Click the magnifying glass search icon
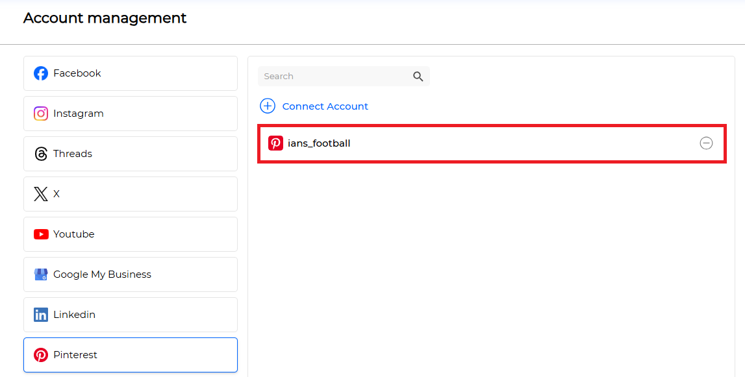 [418, 77]
